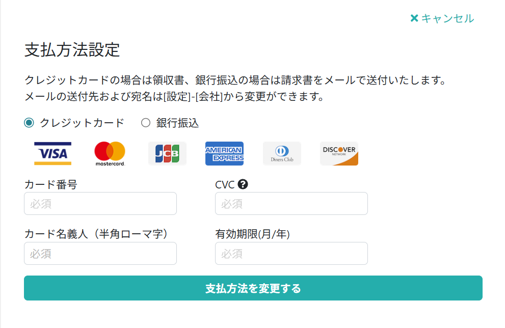The height and width of the screenshot is (328, 505).
Task: Click the カード番号 field label
Action: [x=51, y=184]
